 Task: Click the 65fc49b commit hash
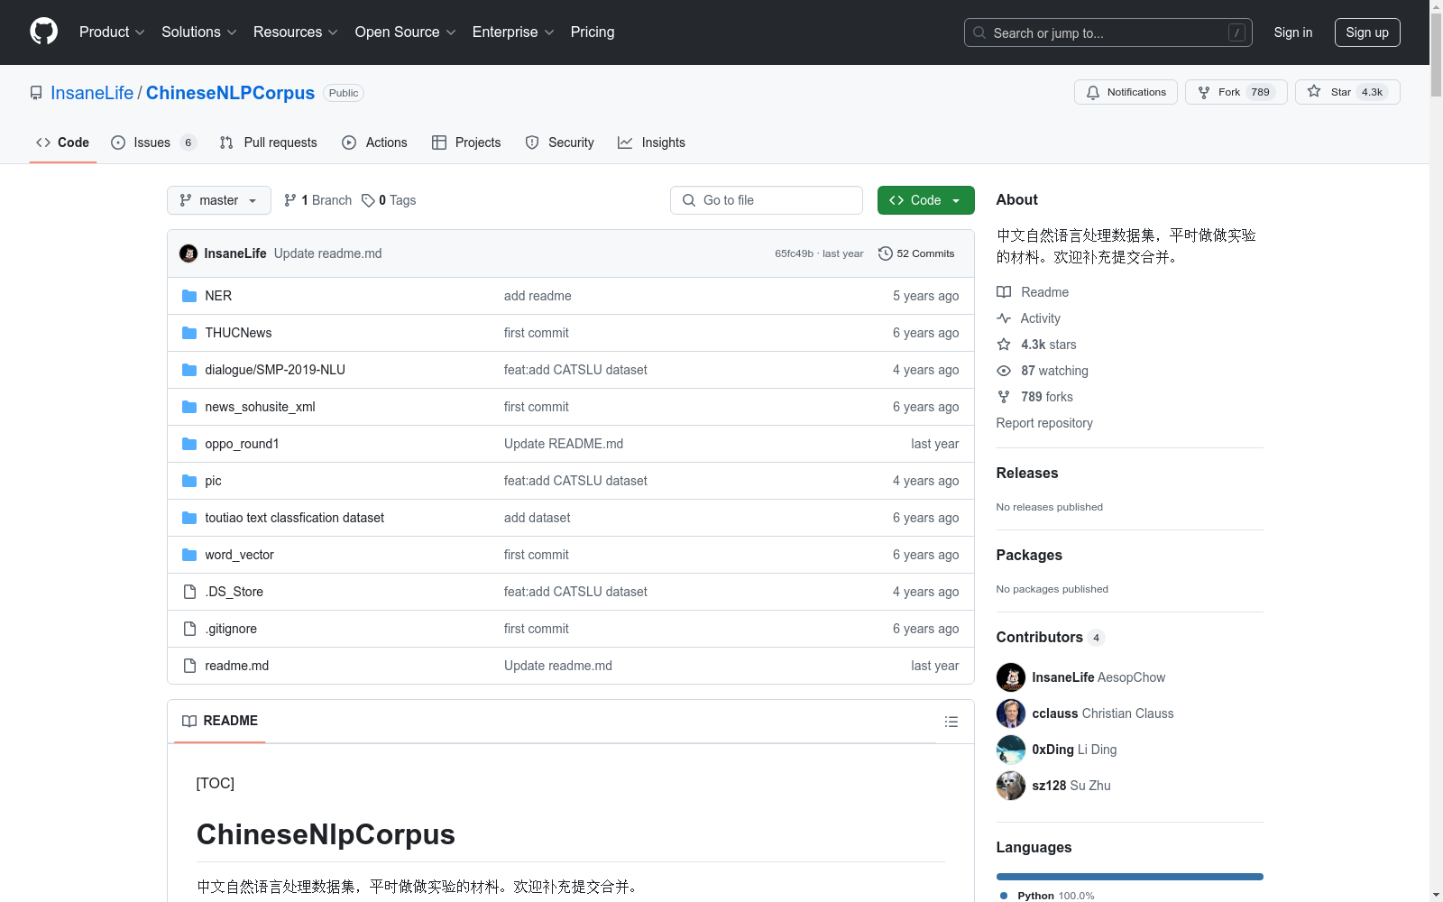click(794, 253)
